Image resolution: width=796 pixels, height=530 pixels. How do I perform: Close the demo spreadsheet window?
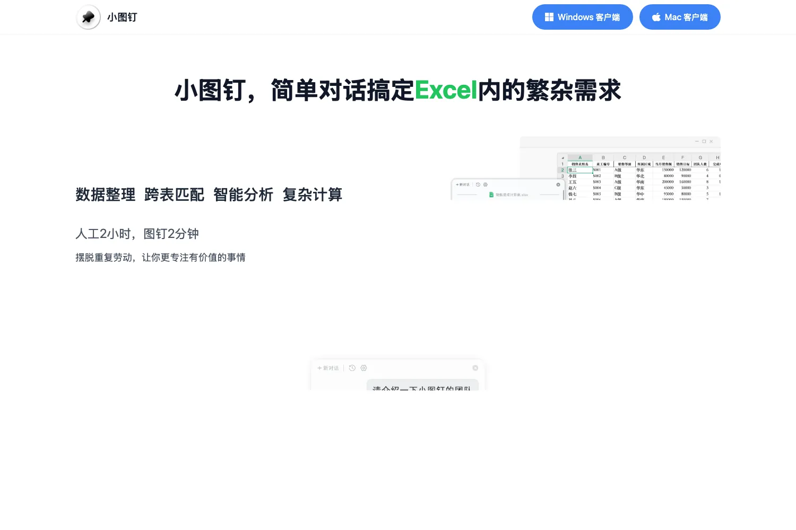[x=711, y=142]
